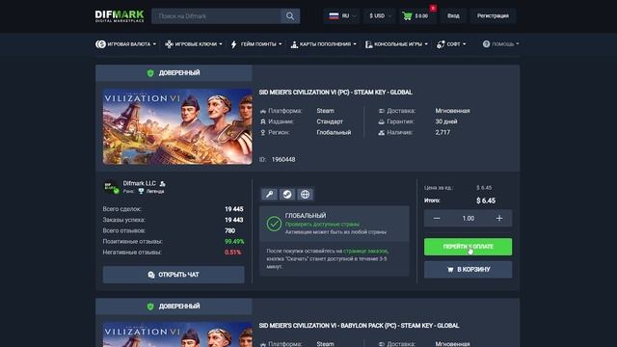Decrease quantity with minus button
The height and width of the screenshot is (347, 617).
coord(437,219)
